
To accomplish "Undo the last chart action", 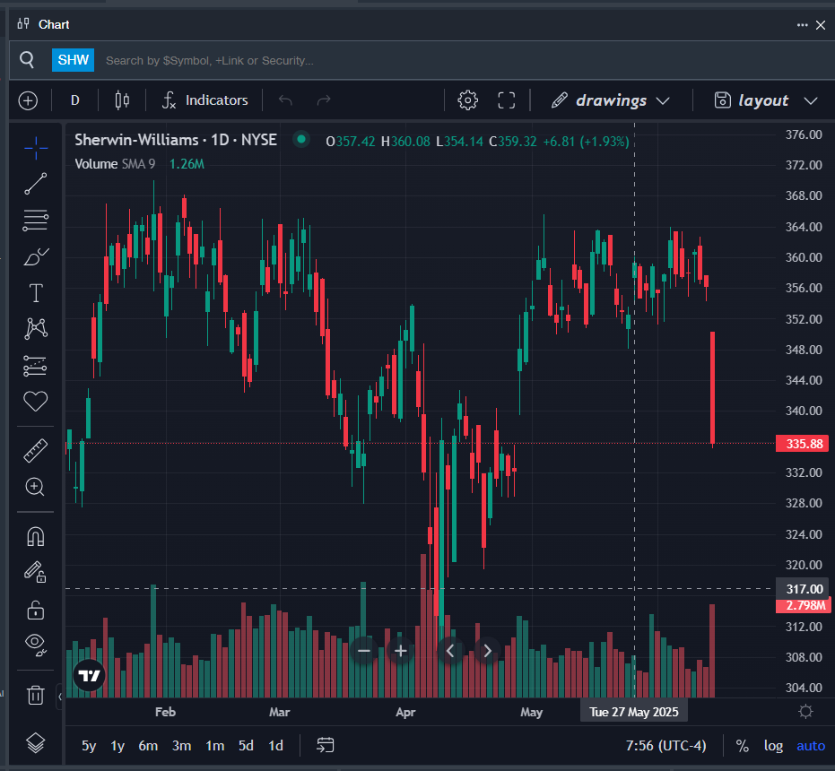I will point(285,100).
